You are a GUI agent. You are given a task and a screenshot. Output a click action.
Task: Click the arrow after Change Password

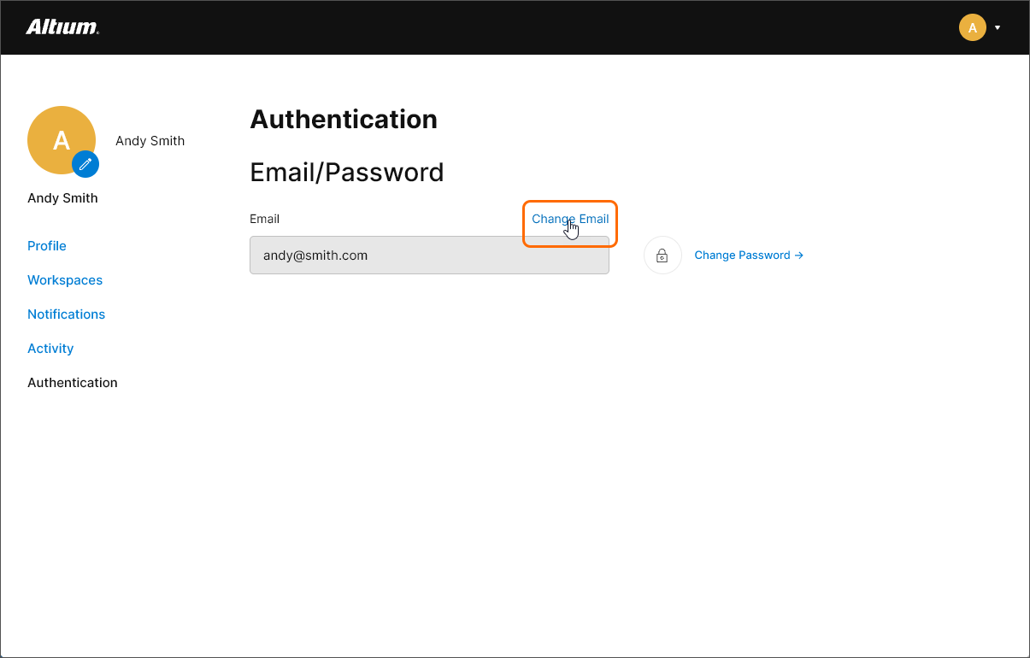pyautogui.click(x=798, y=256)
